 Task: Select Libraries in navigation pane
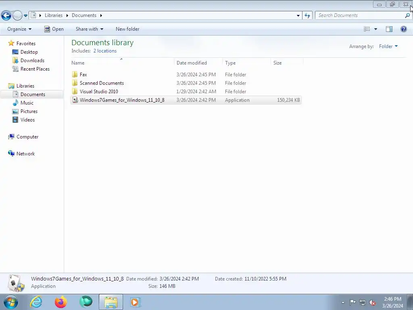[21, 86]
